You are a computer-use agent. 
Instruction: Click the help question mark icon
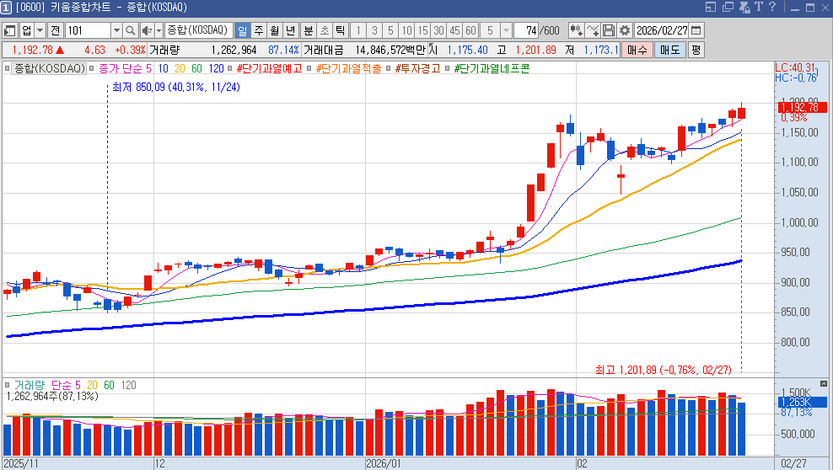click(774, 8)
